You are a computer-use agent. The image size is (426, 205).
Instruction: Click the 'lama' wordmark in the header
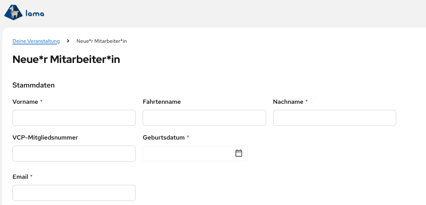35,13
